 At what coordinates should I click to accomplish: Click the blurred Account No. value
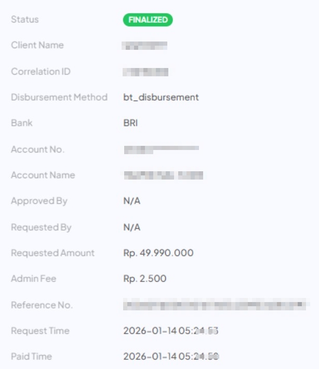point(161,149)
